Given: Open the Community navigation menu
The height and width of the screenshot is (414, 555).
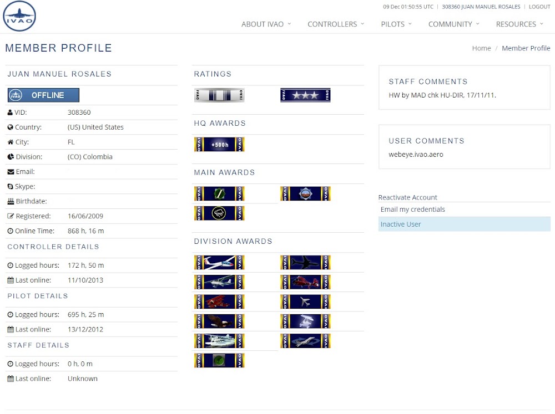Looking at the screenshot, I should [453, 24].
